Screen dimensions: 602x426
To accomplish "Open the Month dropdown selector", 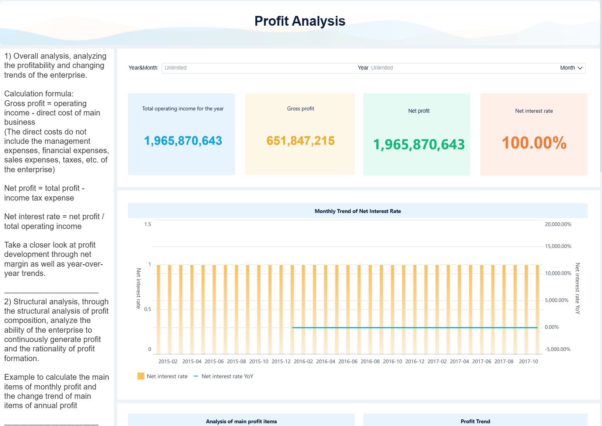I will point(571,68).
